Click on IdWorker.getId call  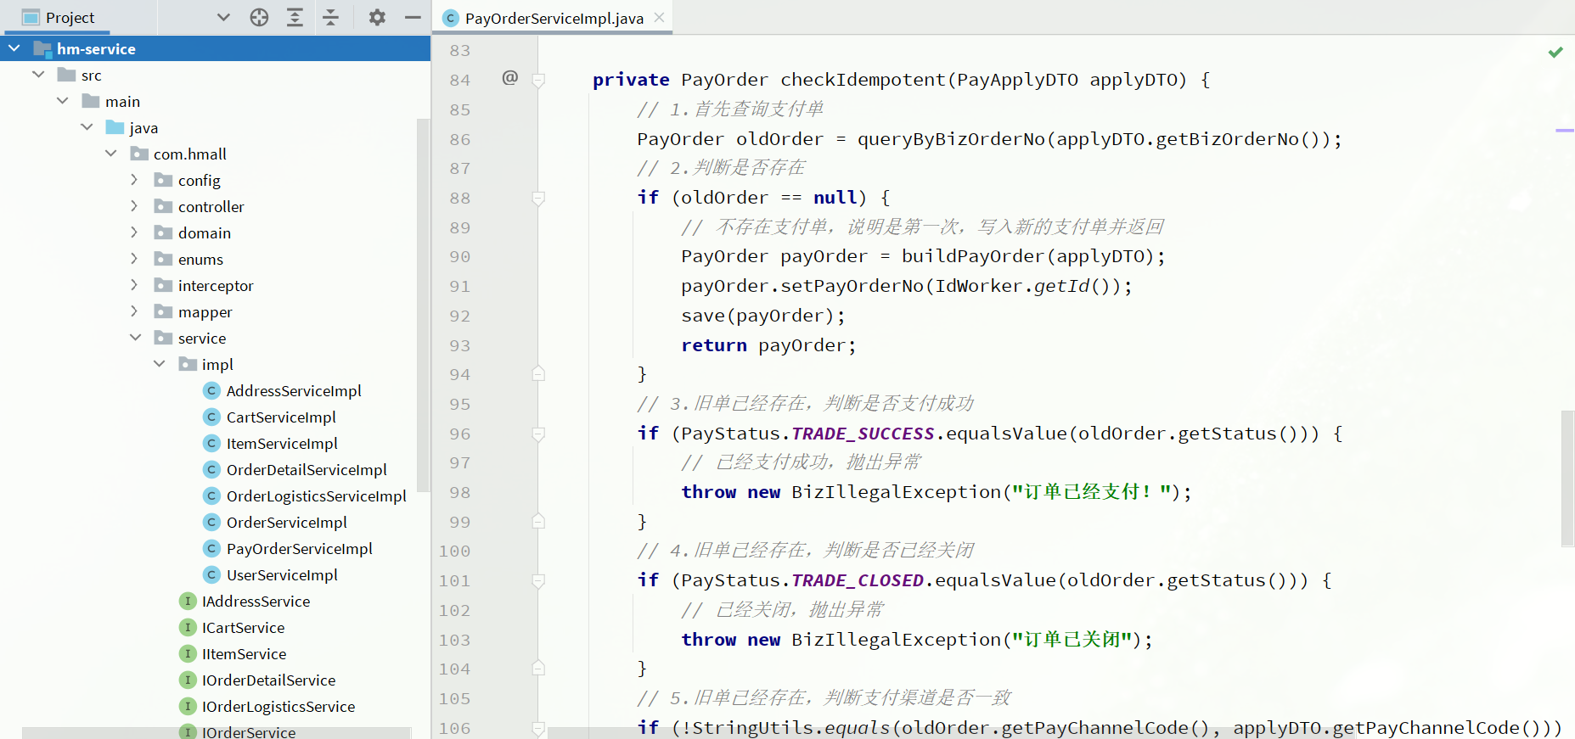1012,286
